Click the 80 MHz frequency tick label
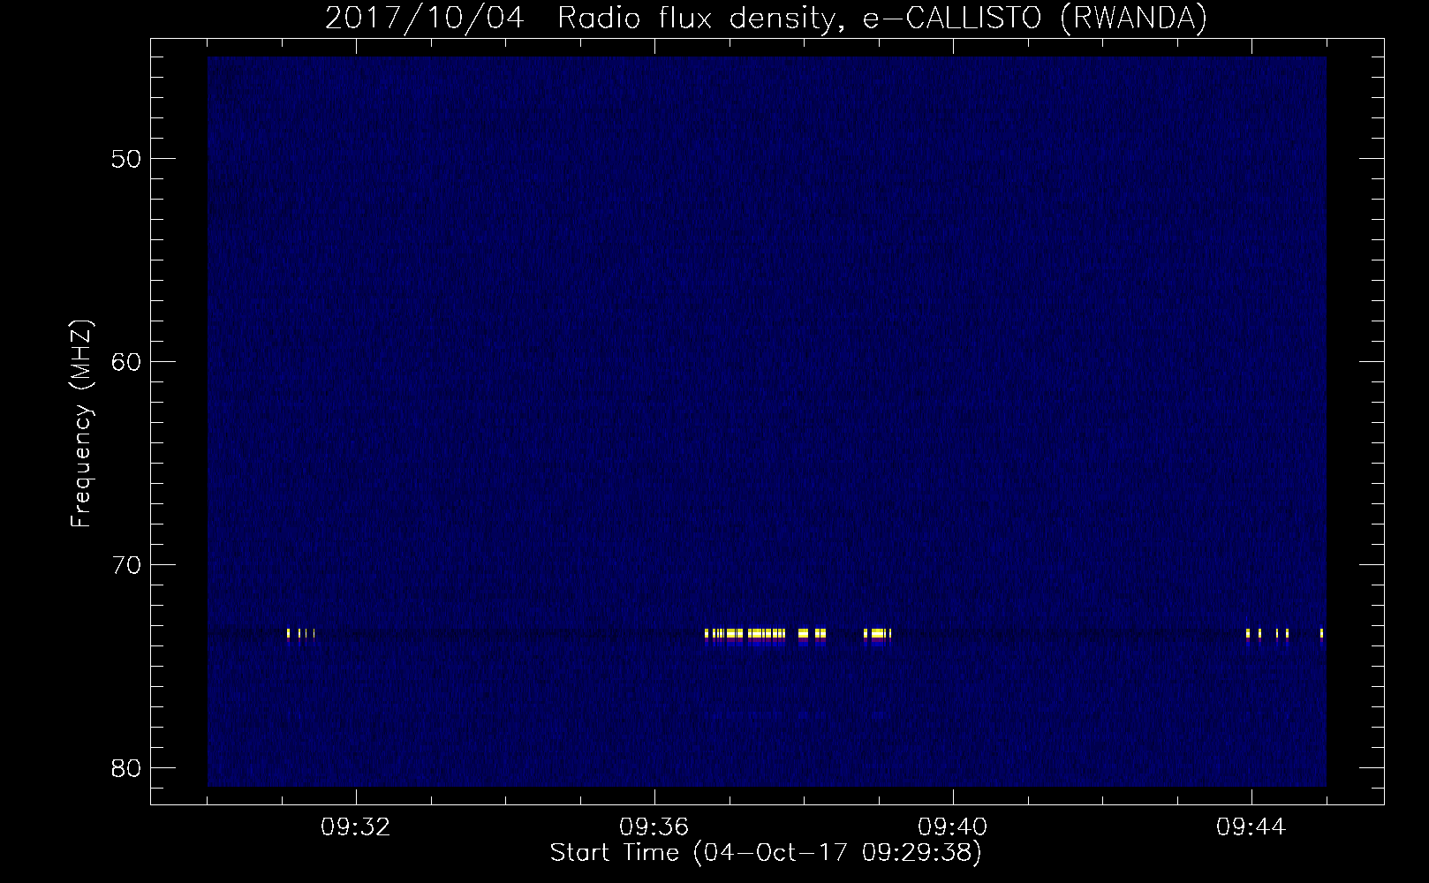 coord(128,766)
